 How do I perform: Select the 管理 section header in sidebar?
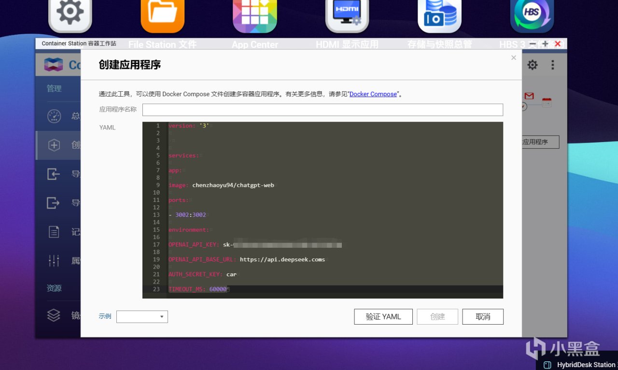[x=54, y=88]
